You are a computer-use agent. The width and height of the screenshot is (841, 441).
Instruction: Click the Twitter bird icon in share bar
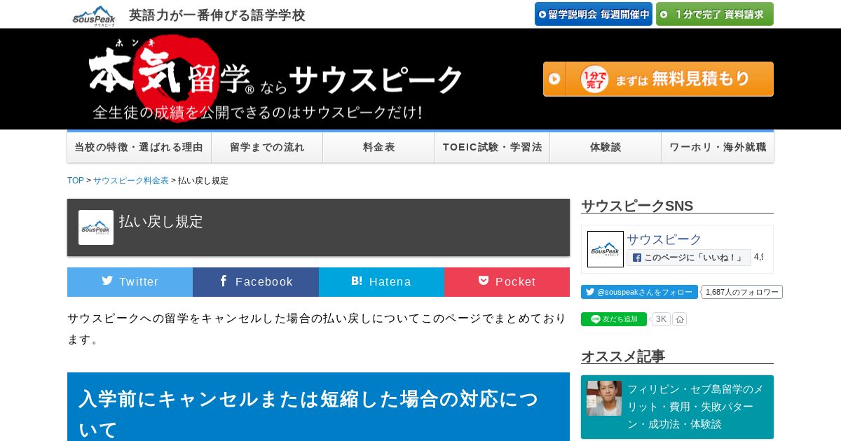click(x=107, y=281)
